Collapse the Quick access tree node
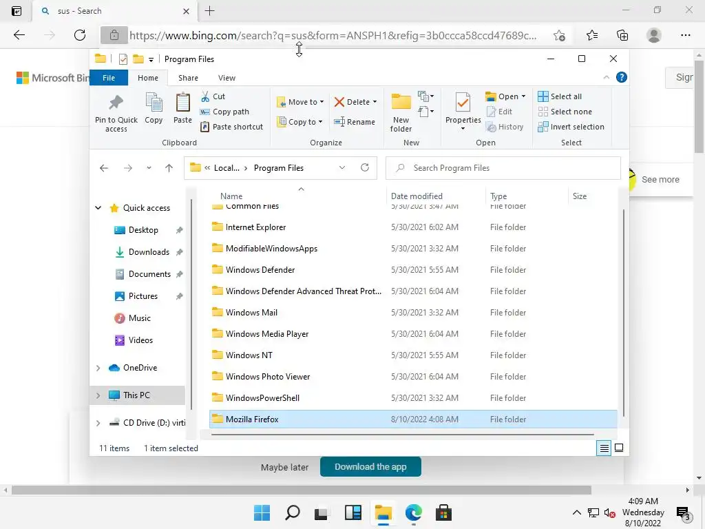This screenshot has height=529, width=705. 98,208
